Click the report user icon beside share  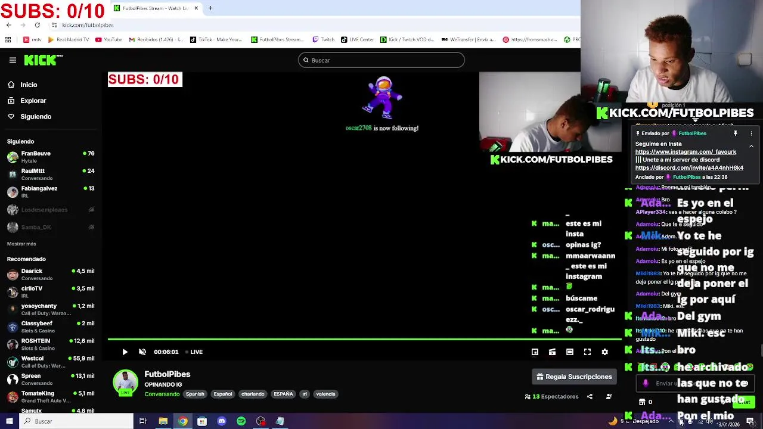point(609,396)
